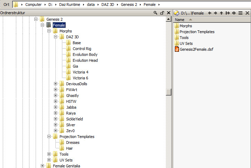The height and width of the screenshot is (168, 251).
Task: Expand the Jabba tree node
Action: tap(55, 107)
